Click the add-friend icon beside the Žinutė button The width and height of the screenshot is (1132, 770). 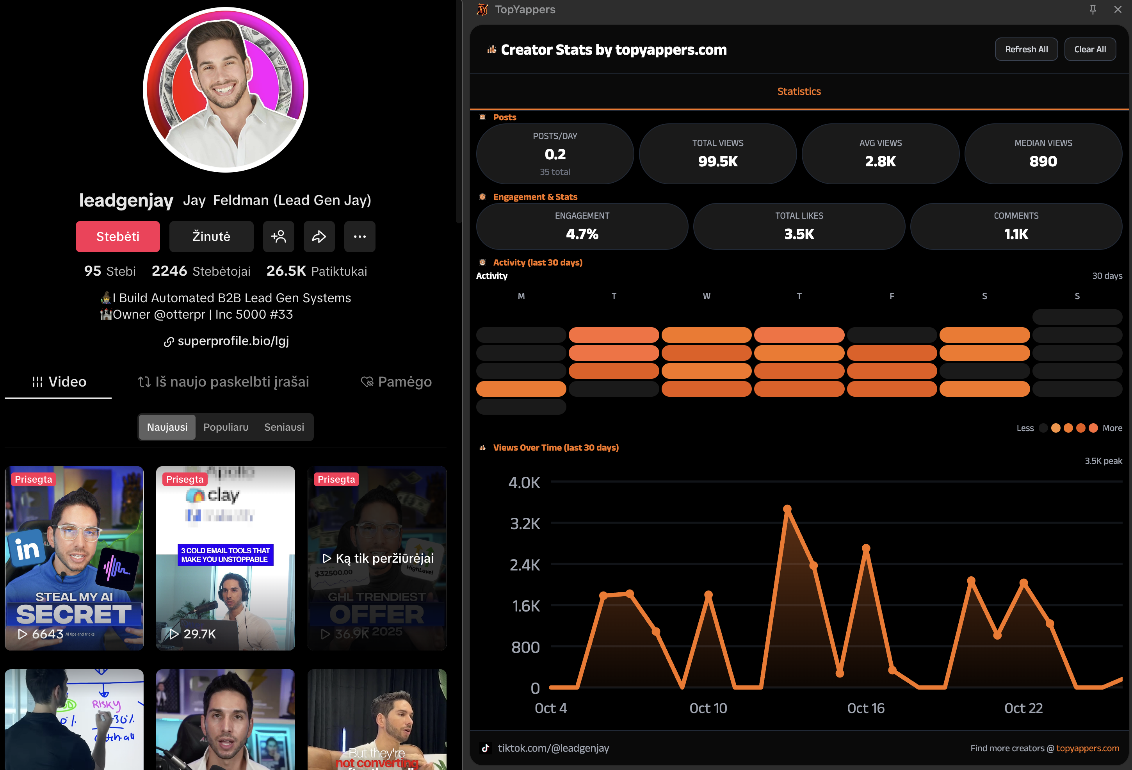[278, 236]
